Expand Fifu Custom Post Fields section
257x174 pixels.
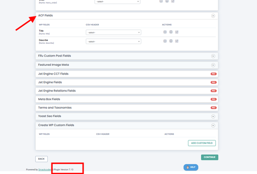coord(213,56)
